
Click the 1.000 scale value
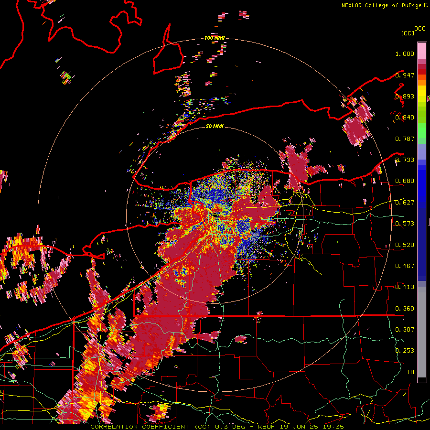[x=405, y=54]
